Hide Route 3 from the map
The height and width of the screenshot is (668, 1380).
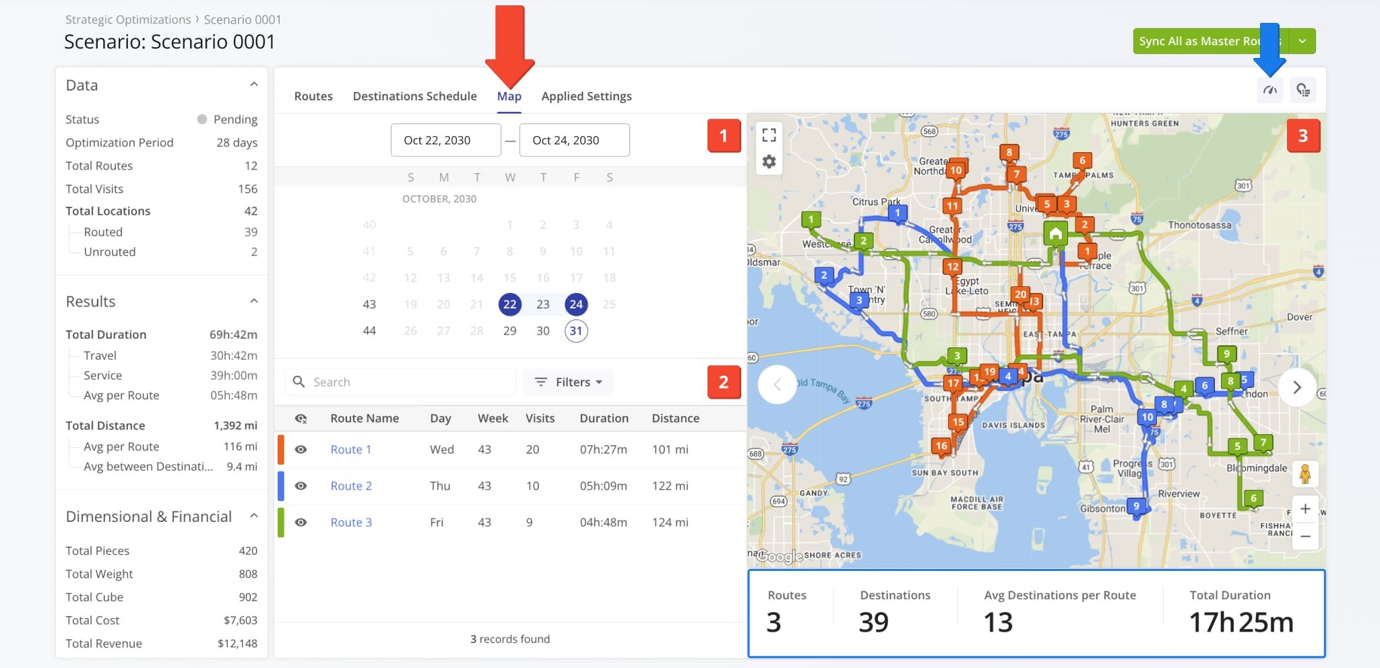301,523
